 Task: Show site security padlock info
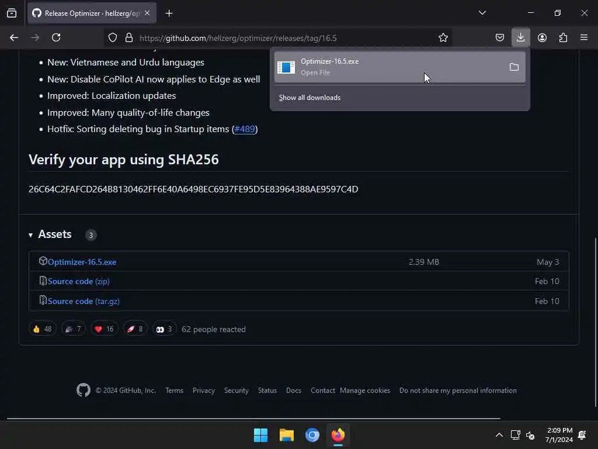129,38
